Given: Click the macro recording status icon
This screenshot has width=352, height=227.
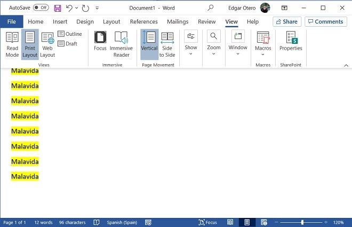Looking at the screenshot, I should coord(148,223).
